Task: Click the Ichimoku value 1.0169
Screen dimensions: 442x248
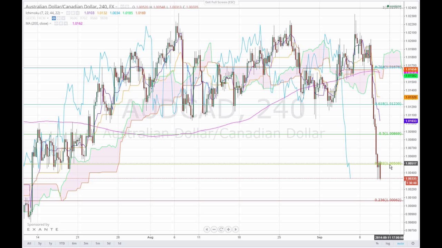Action: [140, 13]
